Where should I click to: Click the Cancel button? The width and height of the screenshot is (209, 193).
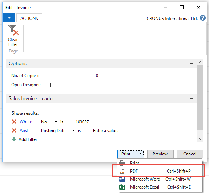click(190, 154)
